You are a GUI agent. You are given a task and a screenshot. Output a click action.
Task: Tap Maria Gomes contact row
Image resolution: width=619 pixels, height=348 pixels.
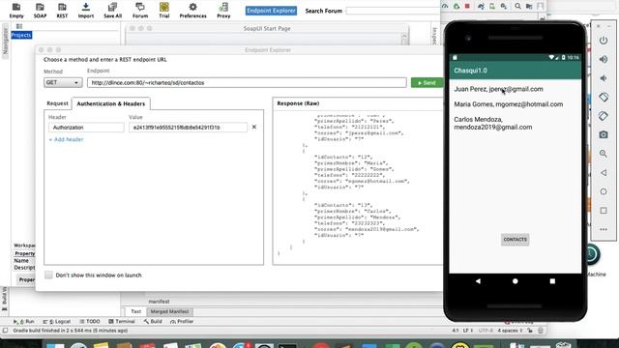tap(516, 104)
